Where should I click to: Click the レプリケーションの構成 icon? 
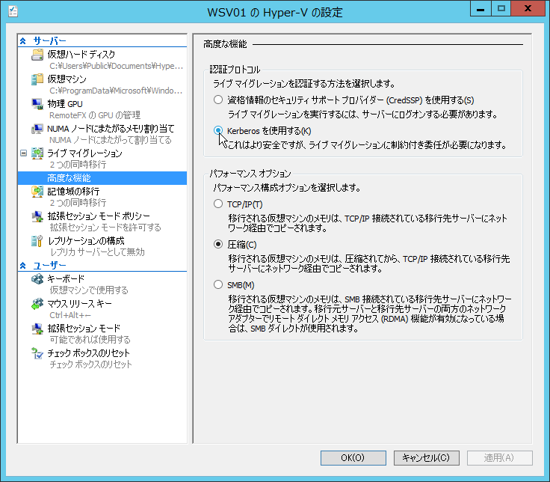(37, 241)
